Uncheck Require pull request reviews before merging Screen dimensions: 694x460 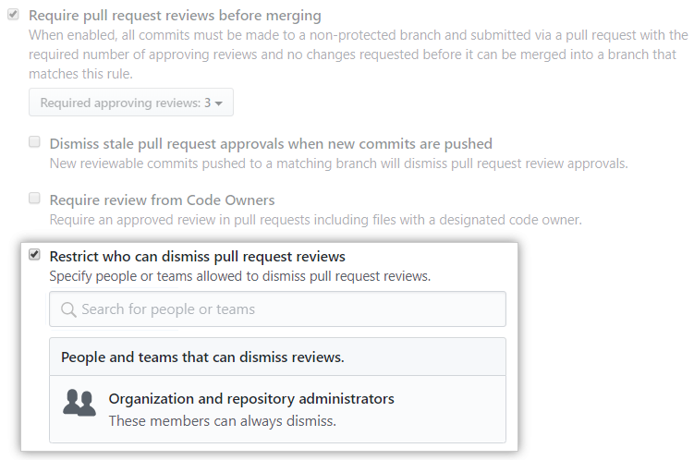pyautogui.click(x=13, y=16)
